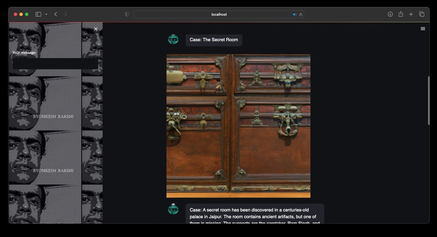
Task: Open a new tab with plus icon
Action: coord(411,14)
